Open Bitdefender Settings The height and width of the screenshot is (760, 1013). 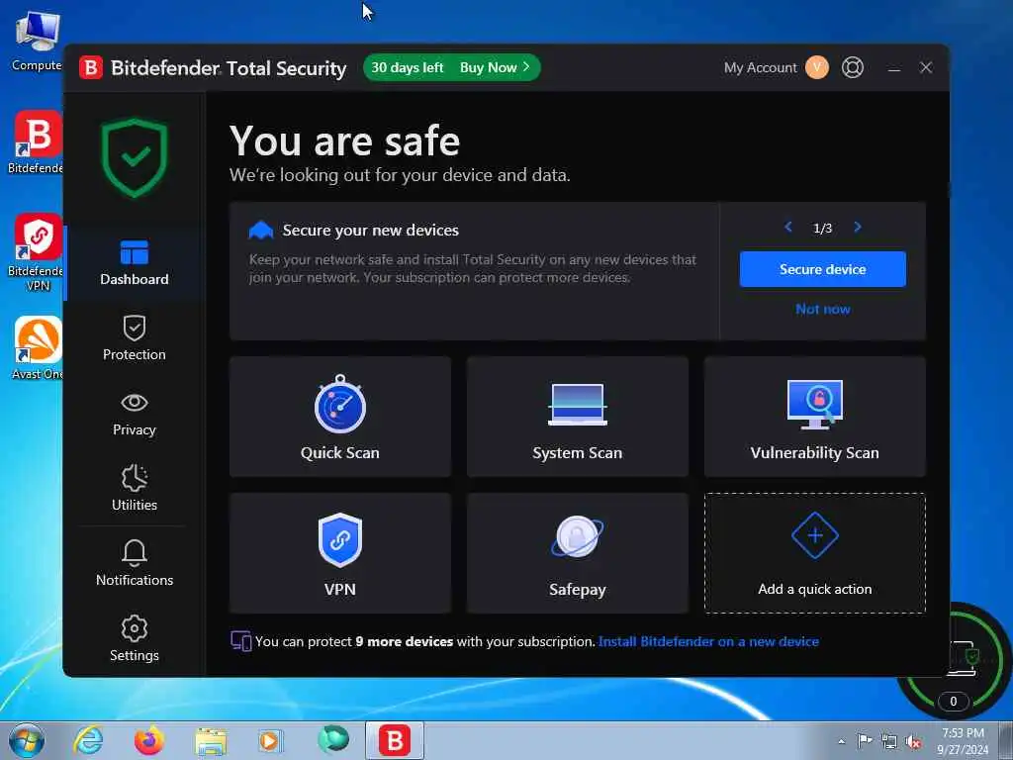pyautogui.click(x=135, y=638)
